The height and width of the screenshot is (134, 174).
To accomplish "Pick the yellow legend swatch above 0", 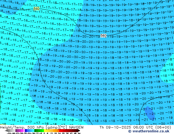I will (x=45, y=130).
